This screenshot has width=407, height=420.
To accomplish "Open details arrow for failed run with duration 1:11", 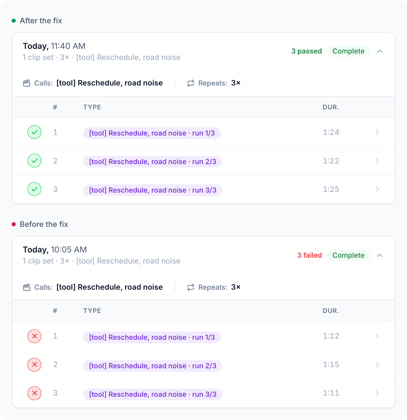I will point(377,393).
